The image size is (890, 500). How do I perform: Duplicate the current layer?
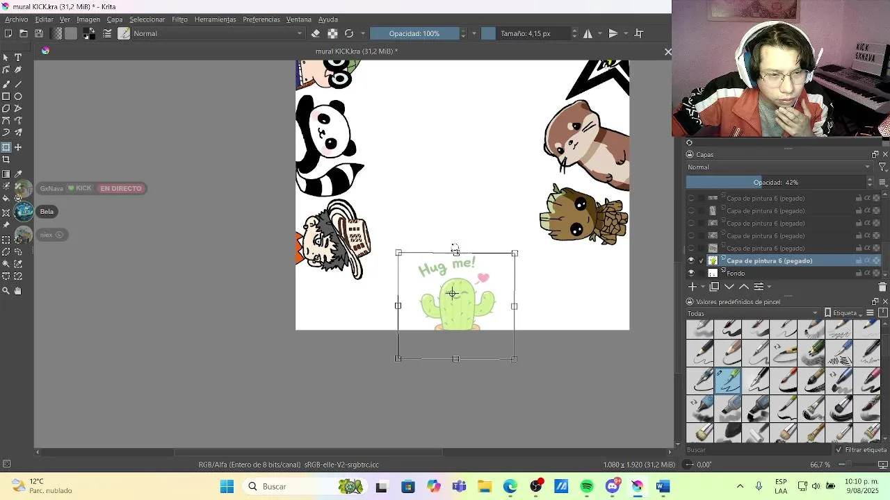pos(714,287)
